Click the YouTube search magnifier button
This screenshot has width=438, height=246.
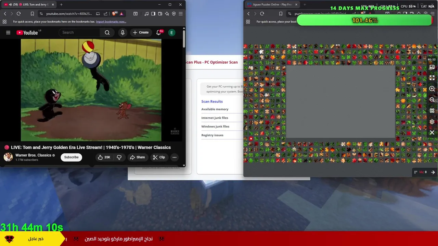point(107,32)
